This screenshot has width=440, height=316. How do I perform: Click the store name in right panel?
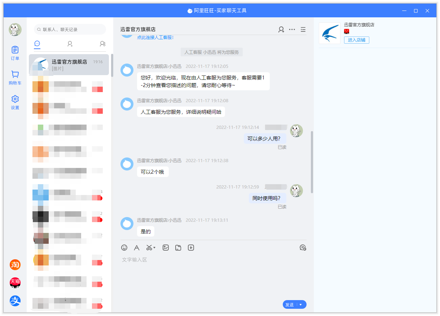359,25
